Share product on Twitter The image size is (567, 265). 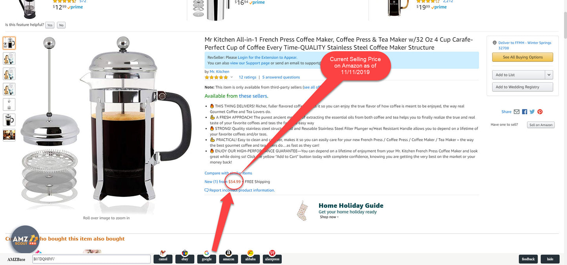tap(532, 112)
